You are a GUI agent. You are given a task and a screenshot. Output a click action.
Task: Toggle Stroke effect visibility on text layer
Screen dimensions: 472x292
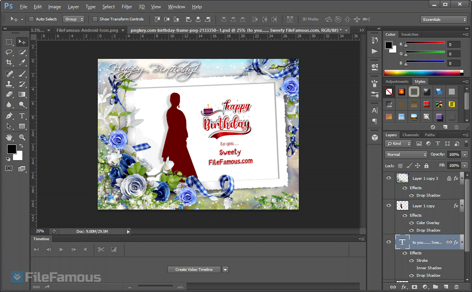pyautogui.click(x=412, y=260)
